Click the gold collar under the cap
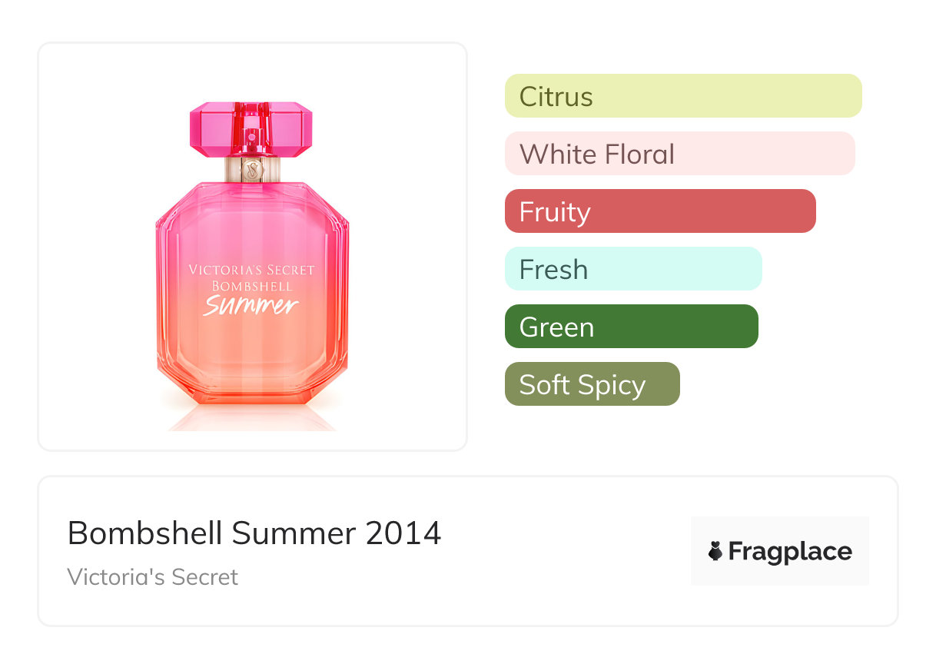Image resolution: width=936 pixels, height=664 pixels. click(x=234, y=169)
